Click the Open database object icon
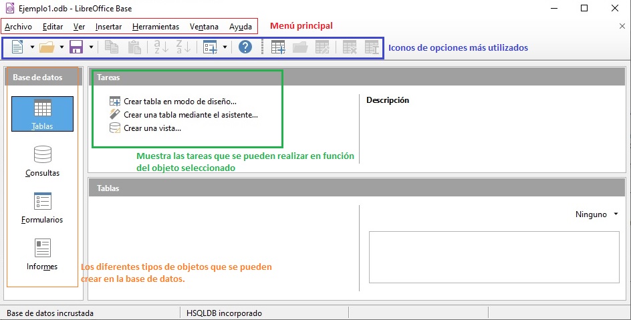Image resolution: width=631 pixels, height=320 pixels. [300, 47]
